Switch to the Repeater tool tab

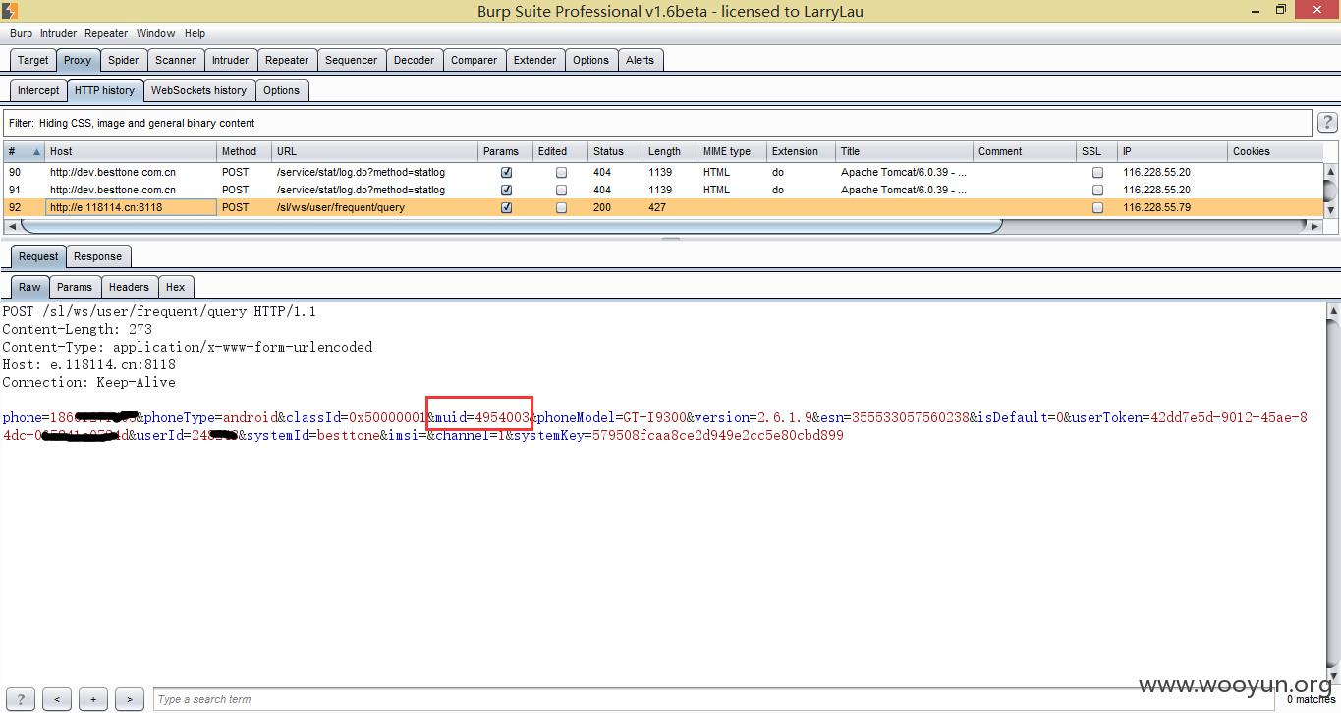coord(287,60)
